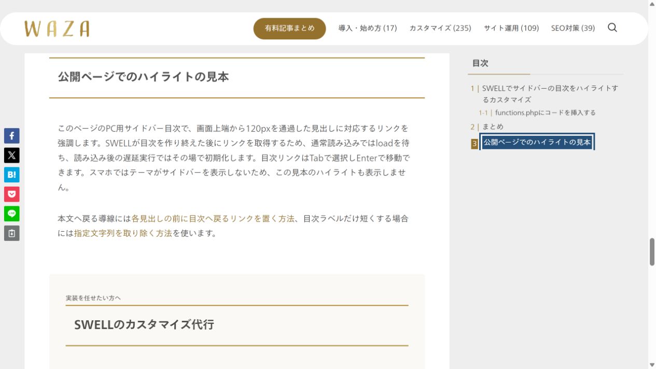Share page via LINE
656x369 pixels.
(x=12, y=214)
